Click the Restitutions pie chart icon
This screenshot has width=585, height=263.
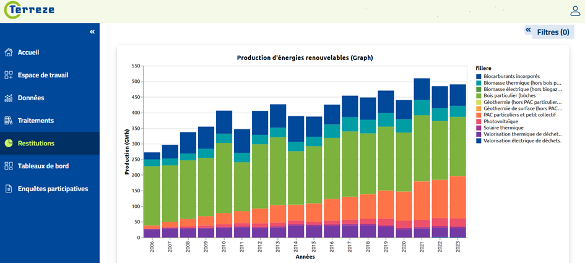click(x=9, y=144)
